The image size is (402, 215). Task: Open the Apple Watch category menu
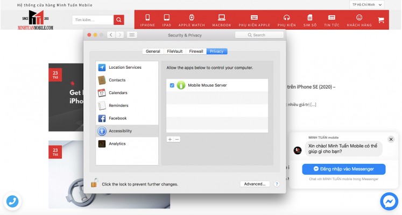(x=192, y=20)
